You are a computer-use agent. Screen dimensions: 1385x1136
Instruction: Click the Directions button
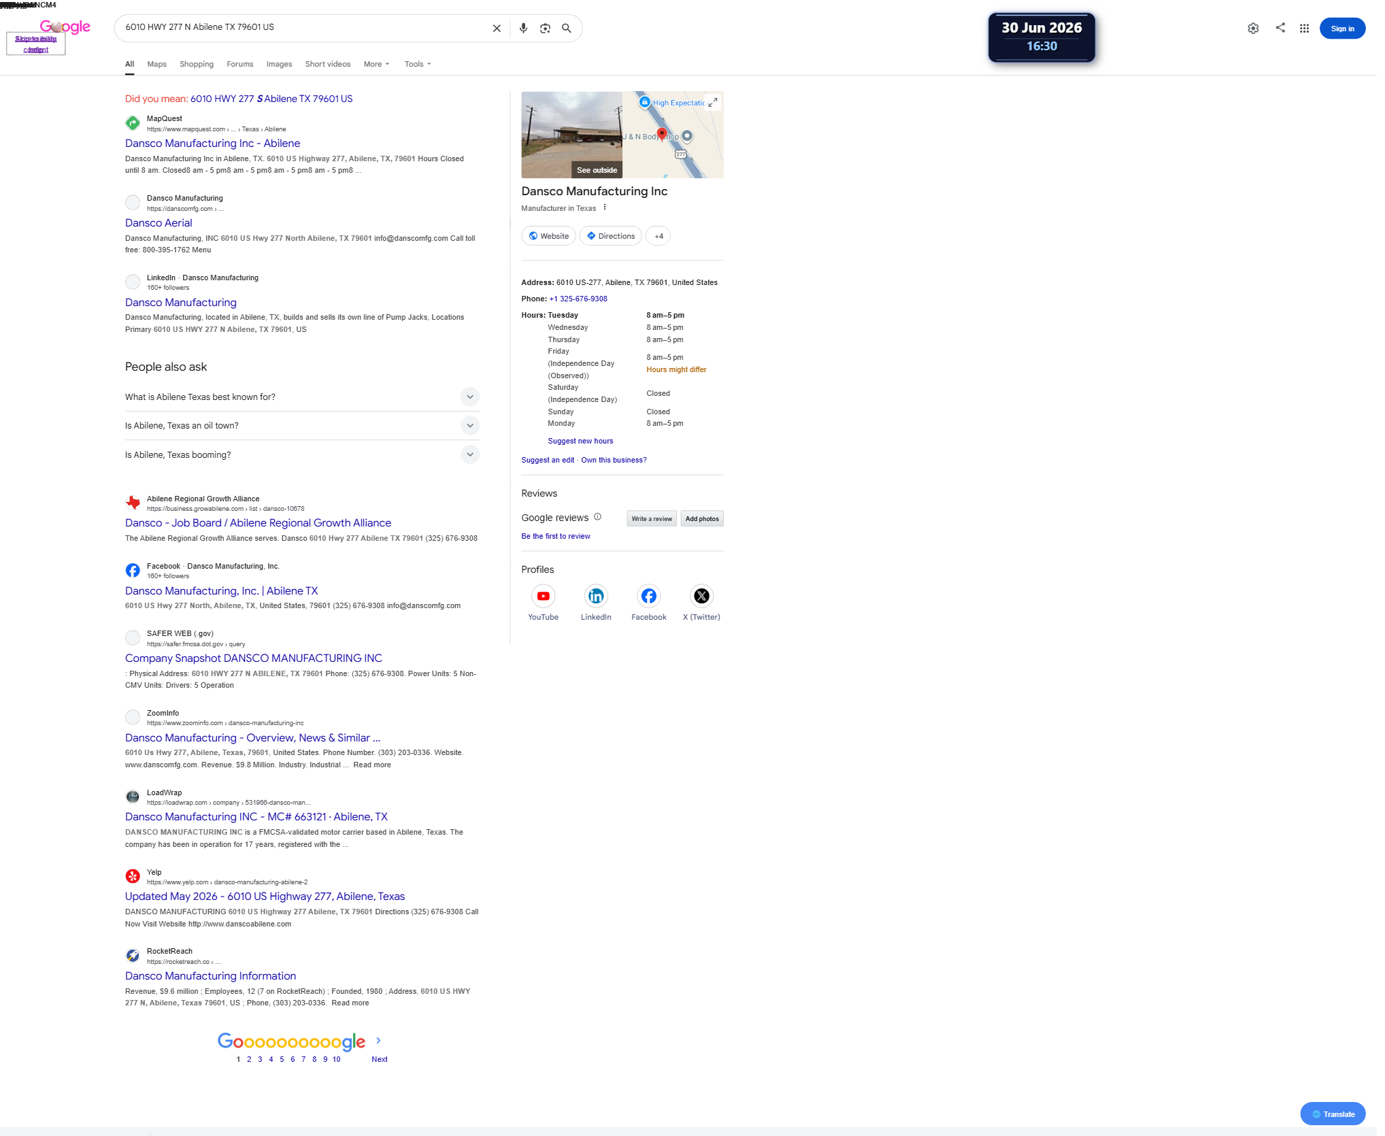click(x=611, y=236)
